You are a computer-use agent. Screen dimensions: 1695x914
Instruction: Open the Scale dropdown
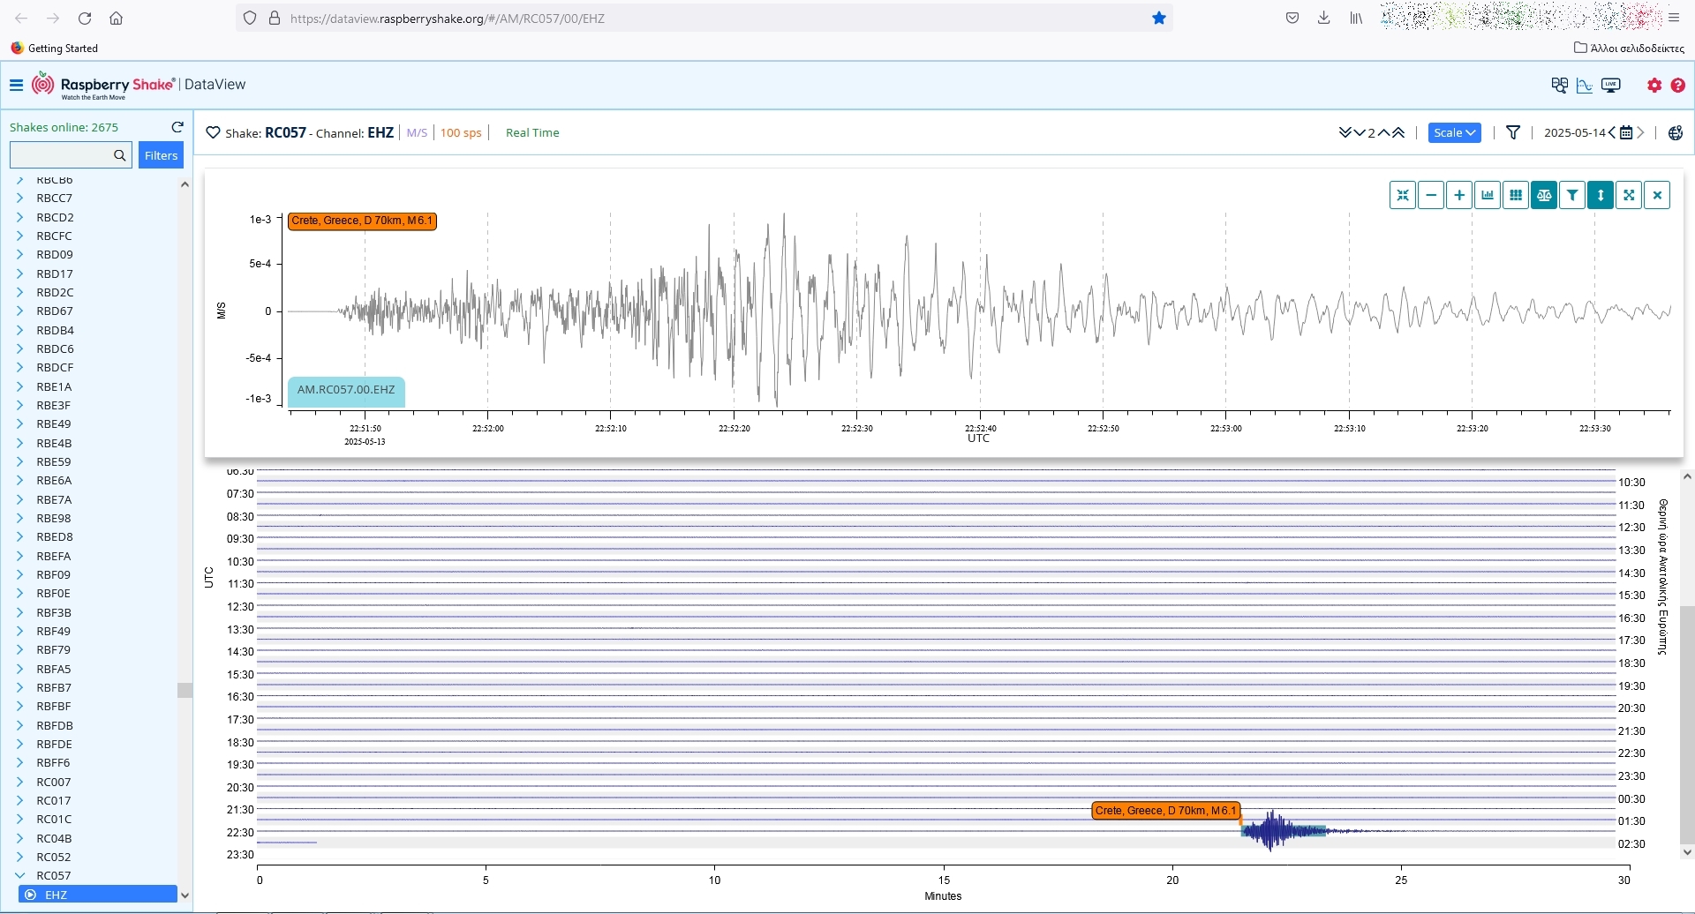1454,132
